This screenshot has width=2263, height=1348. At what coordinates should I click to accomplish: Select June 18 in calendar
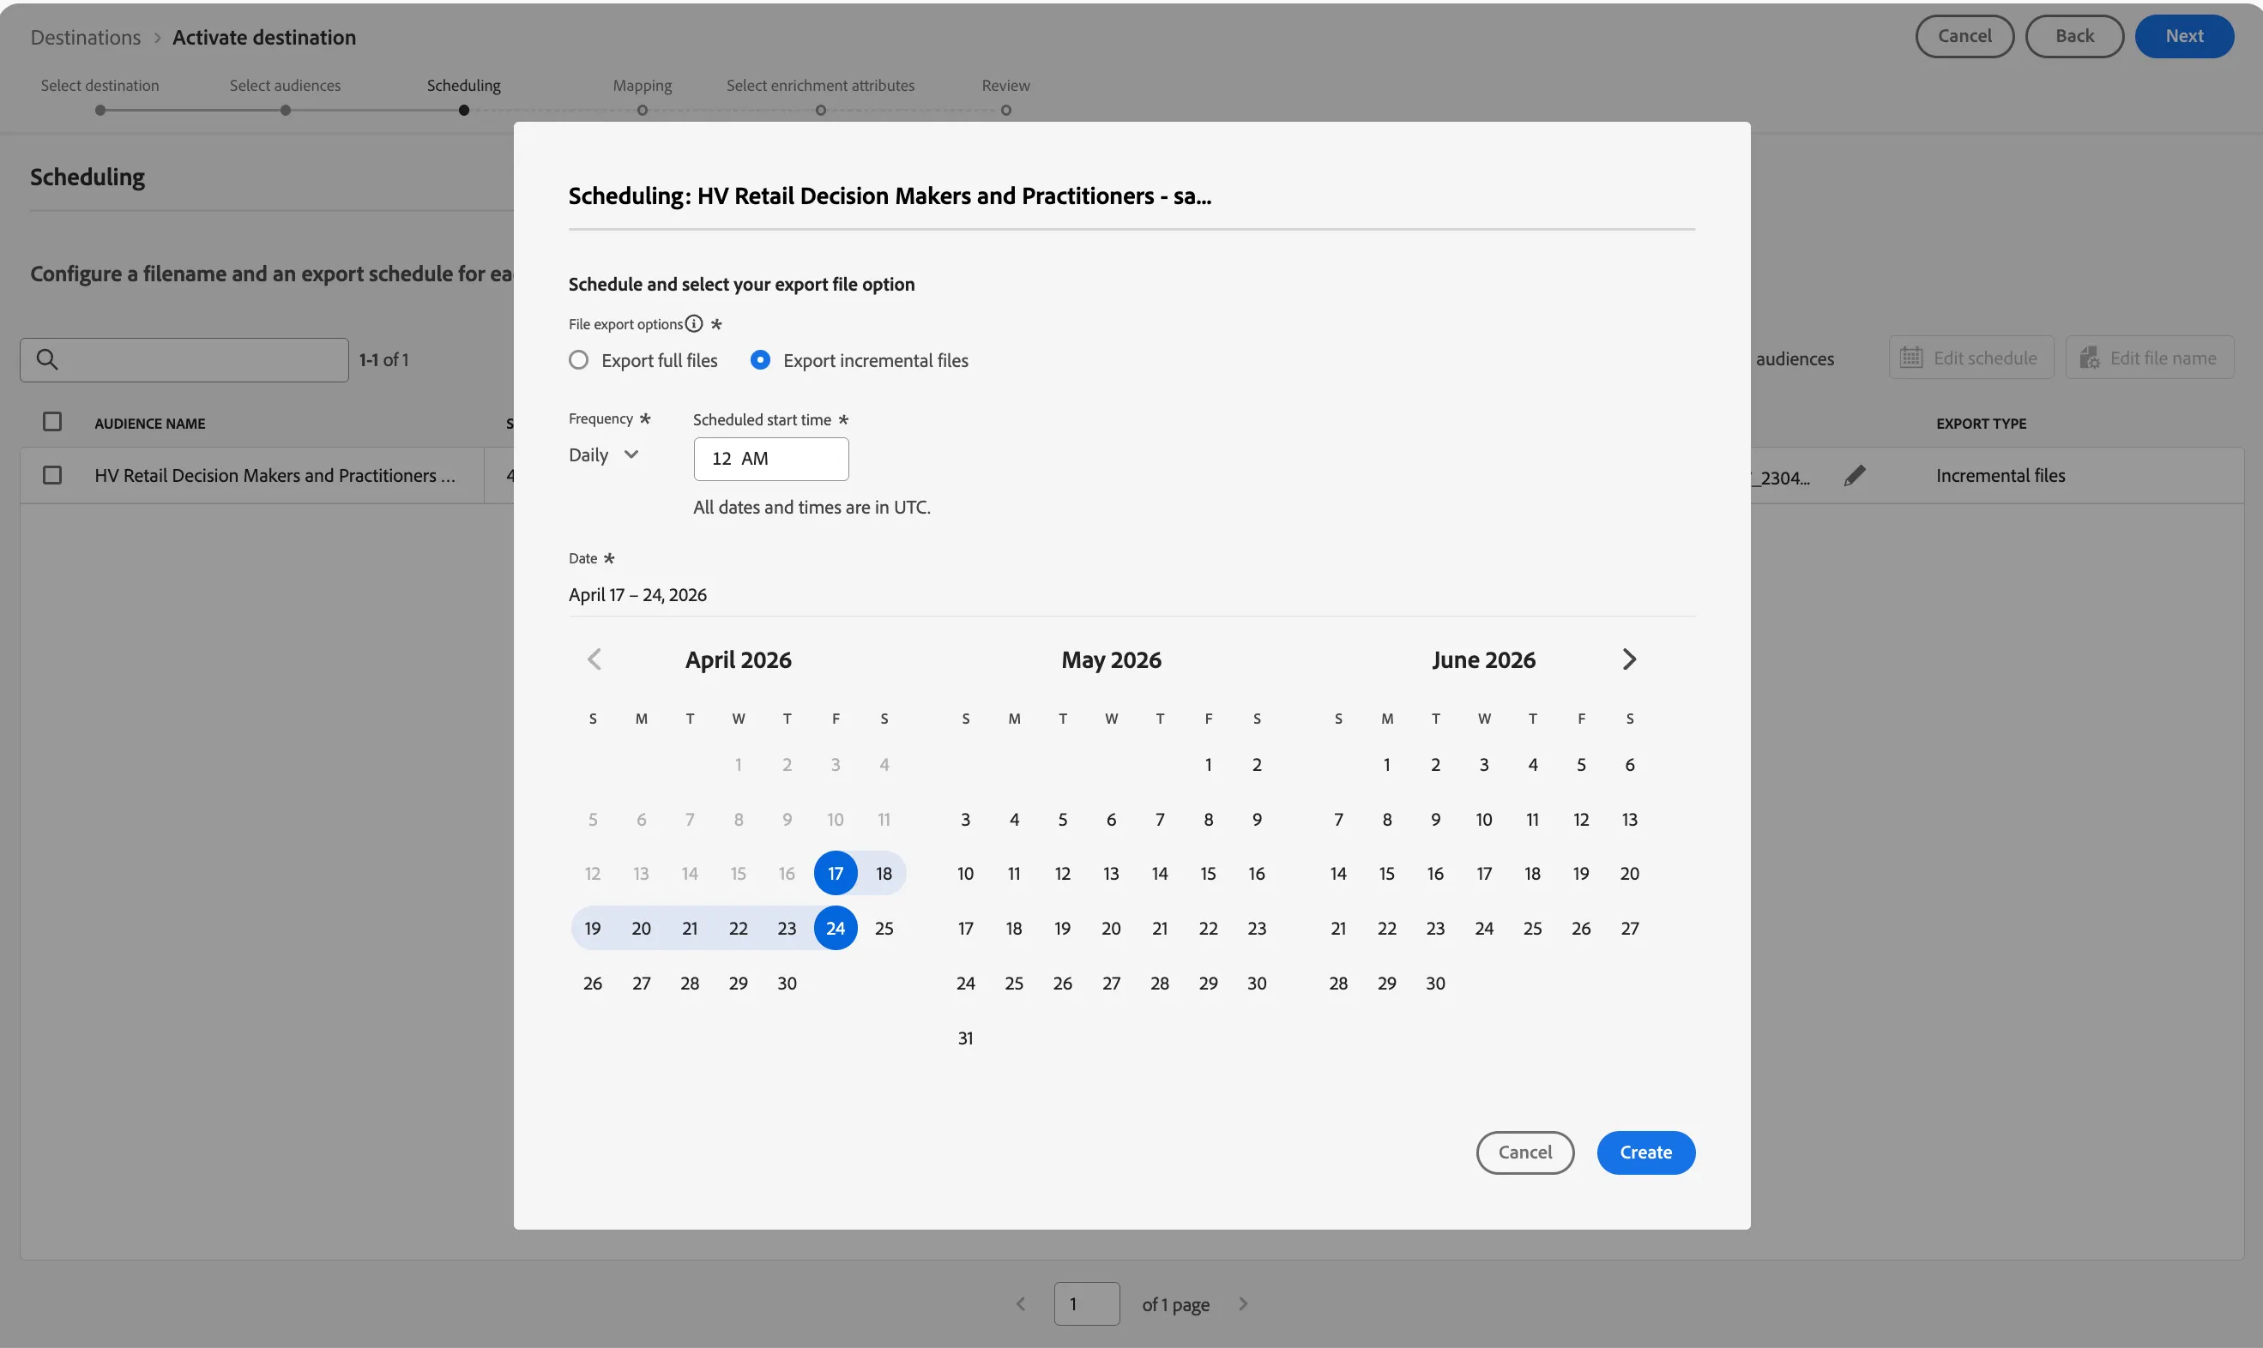[1533, 874]
